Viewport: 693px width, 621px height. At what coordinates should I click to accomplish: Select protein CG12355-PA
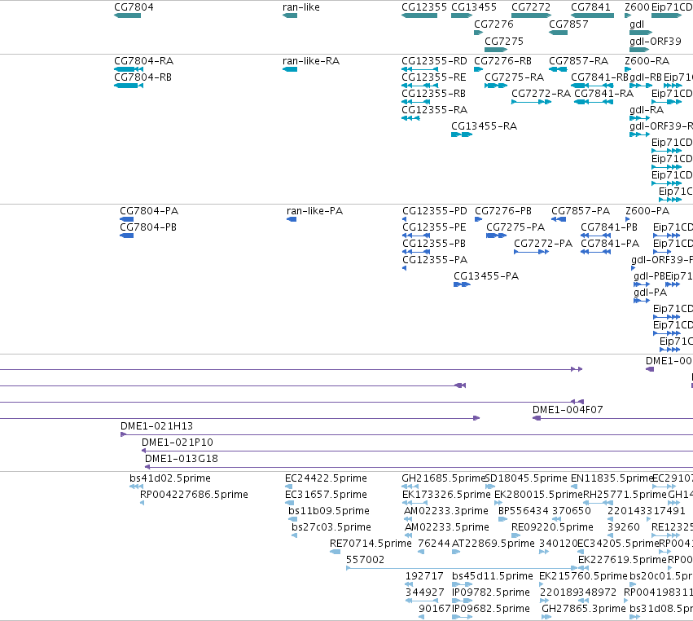[435, 260]
